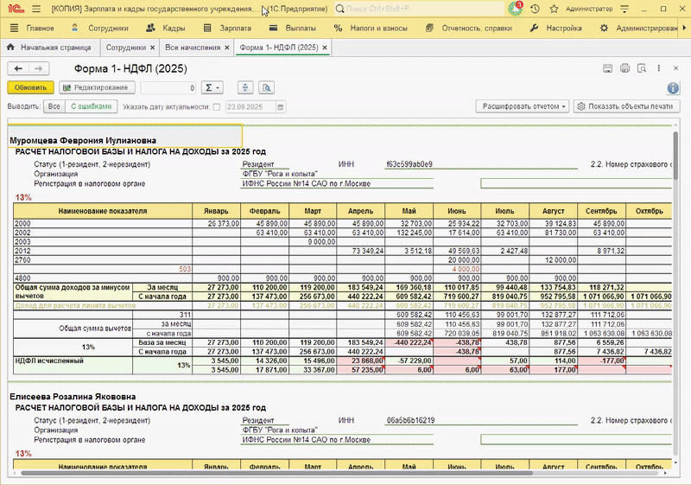Open the title bar settings lines icon

[x=624, y=9]
